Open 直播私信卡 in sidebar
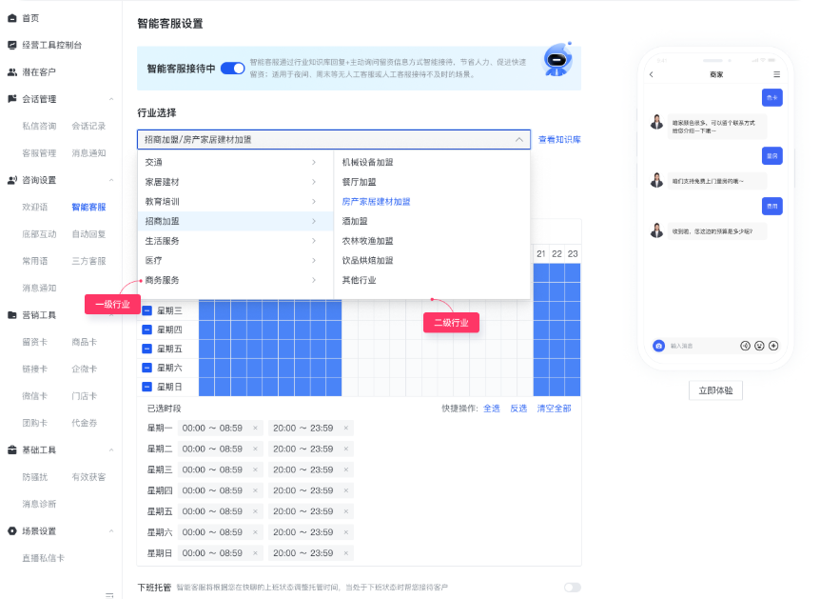 coord(44,558)
